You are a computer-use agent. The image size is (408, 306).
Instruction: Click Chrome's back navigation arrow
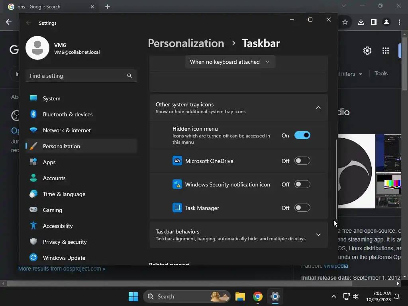click(x=9, y=22)
